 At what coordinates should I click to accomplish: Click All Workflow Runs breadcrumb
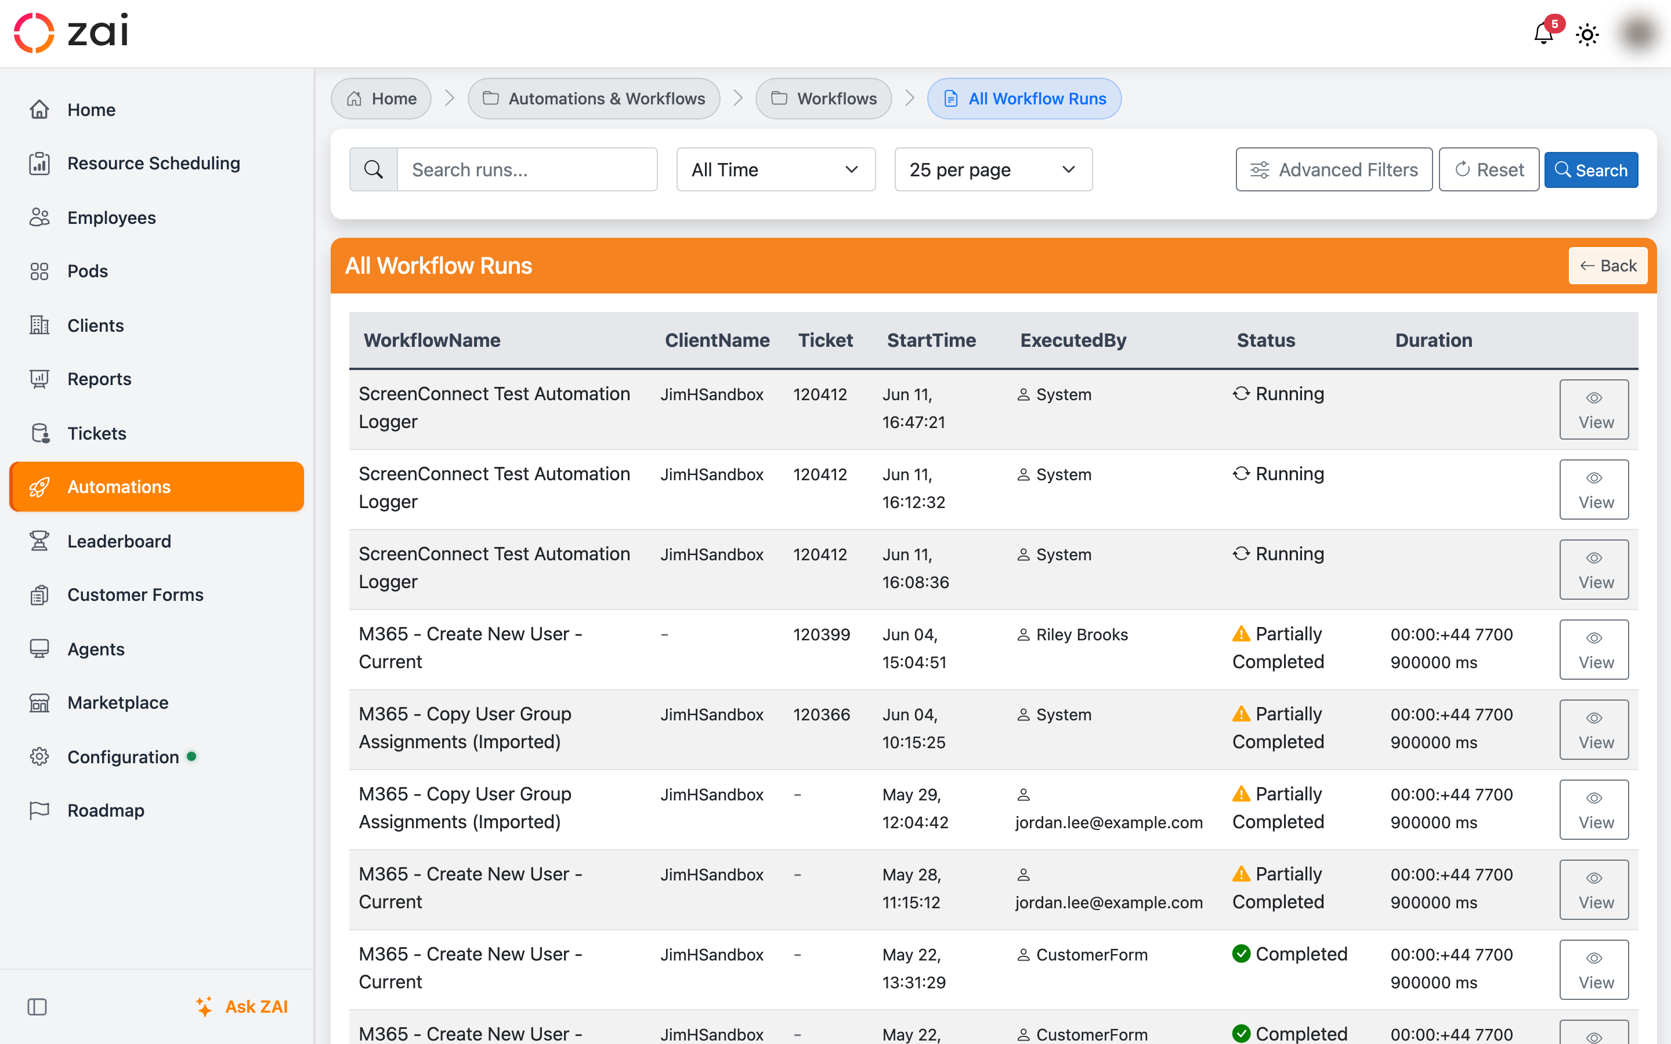pos(1024,99)
